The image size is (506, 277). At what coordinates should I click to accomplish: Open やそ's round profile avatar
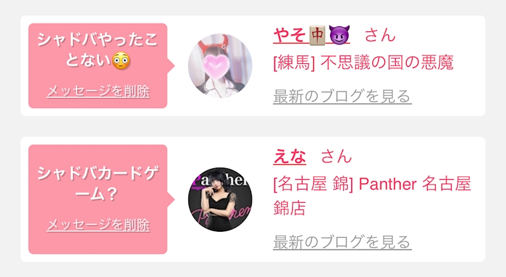tap(220, 66)
